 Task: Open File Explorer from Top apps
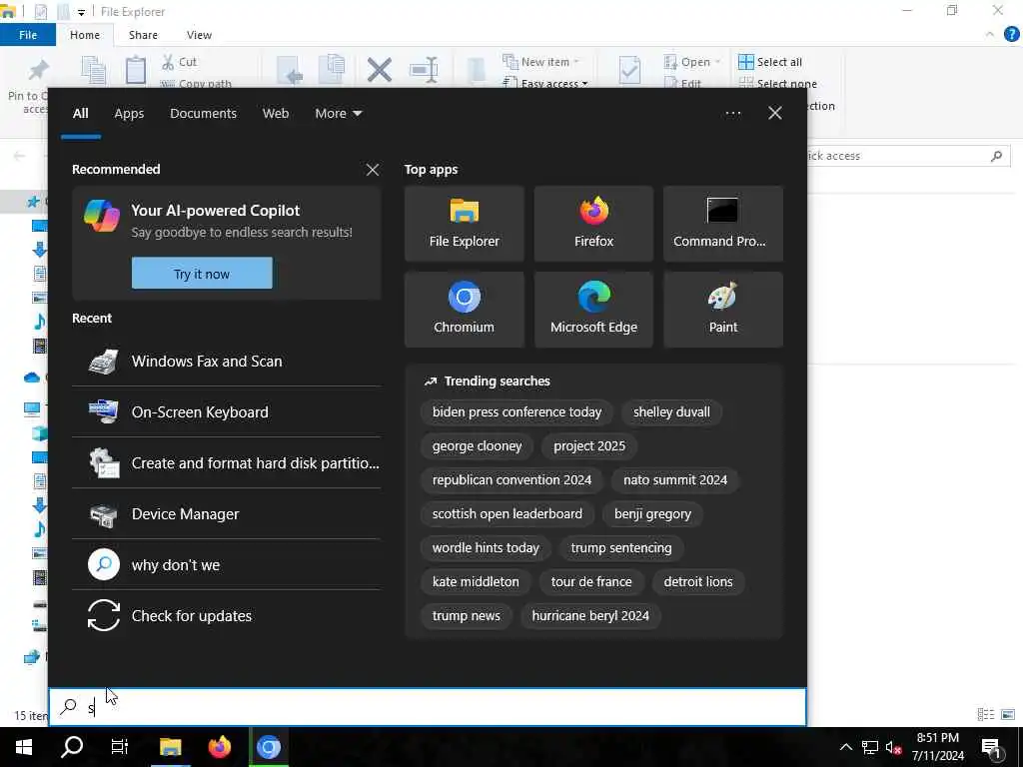(x=464, y=224)
